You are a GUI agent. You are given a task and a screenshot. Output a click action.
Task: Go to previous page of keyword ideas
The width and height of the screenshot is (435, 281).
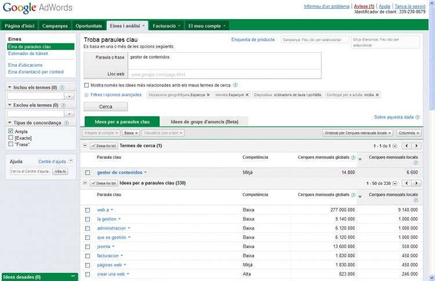pos(407,183)
